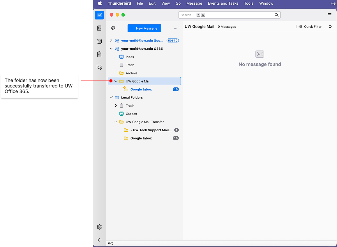Viewport: 337px width, 247px height.
Task: Select the O365 Inbox folder
Action: tap(130, 57)
